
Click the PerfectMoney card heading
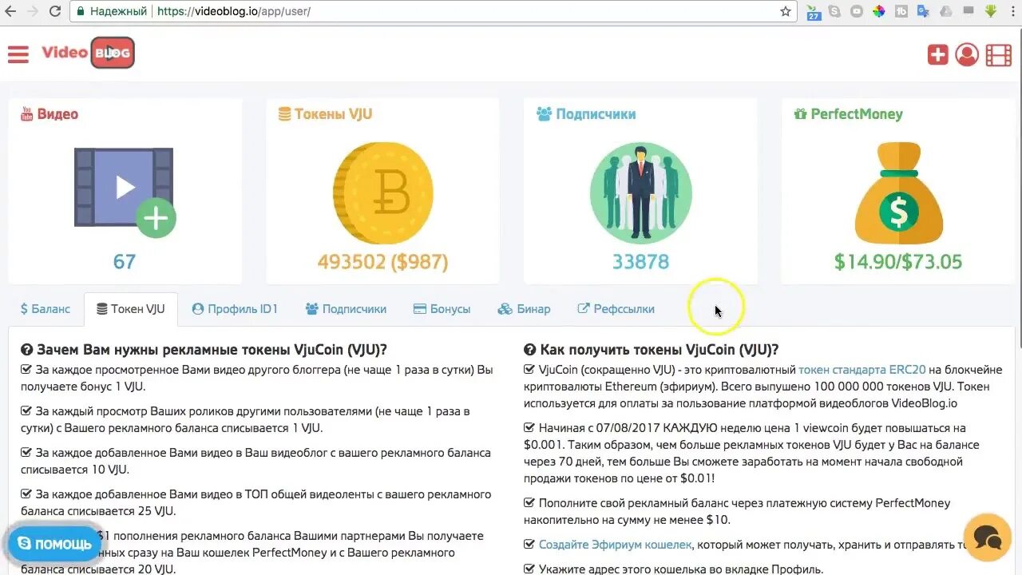tap(848, 114)
